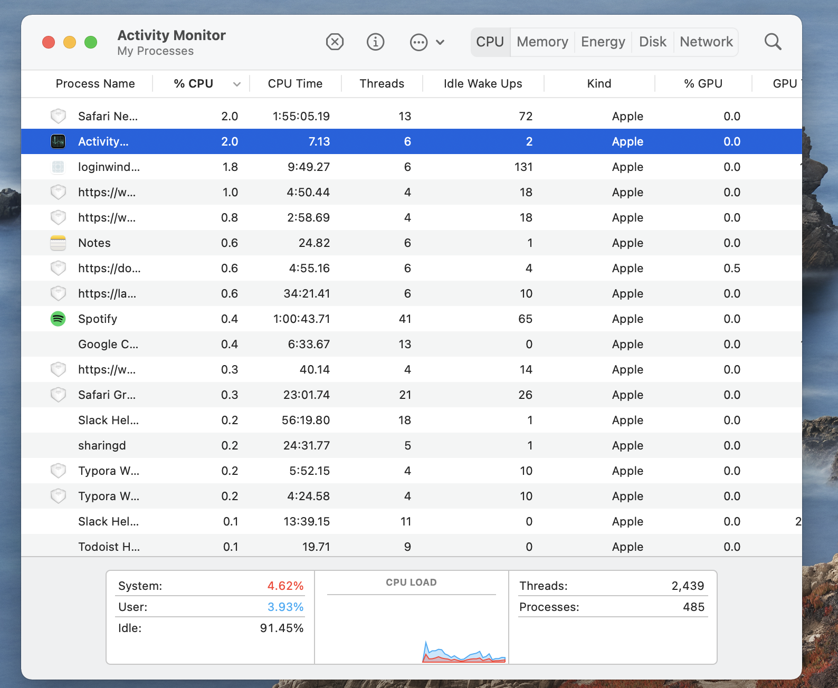This screenshot has height=688, width=838.
Task: Sort by the Threads column header
Action: 382,83
